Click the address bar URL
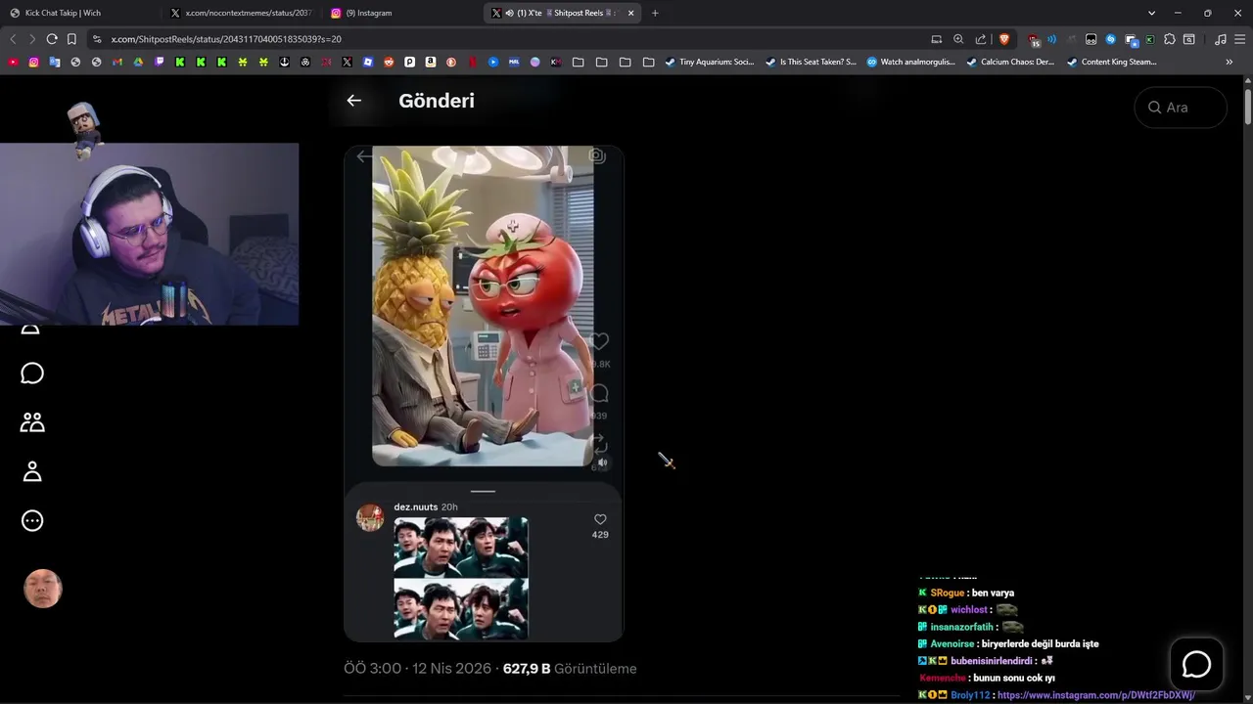The width and height of the screenshot is (1253, 704). 226,39
